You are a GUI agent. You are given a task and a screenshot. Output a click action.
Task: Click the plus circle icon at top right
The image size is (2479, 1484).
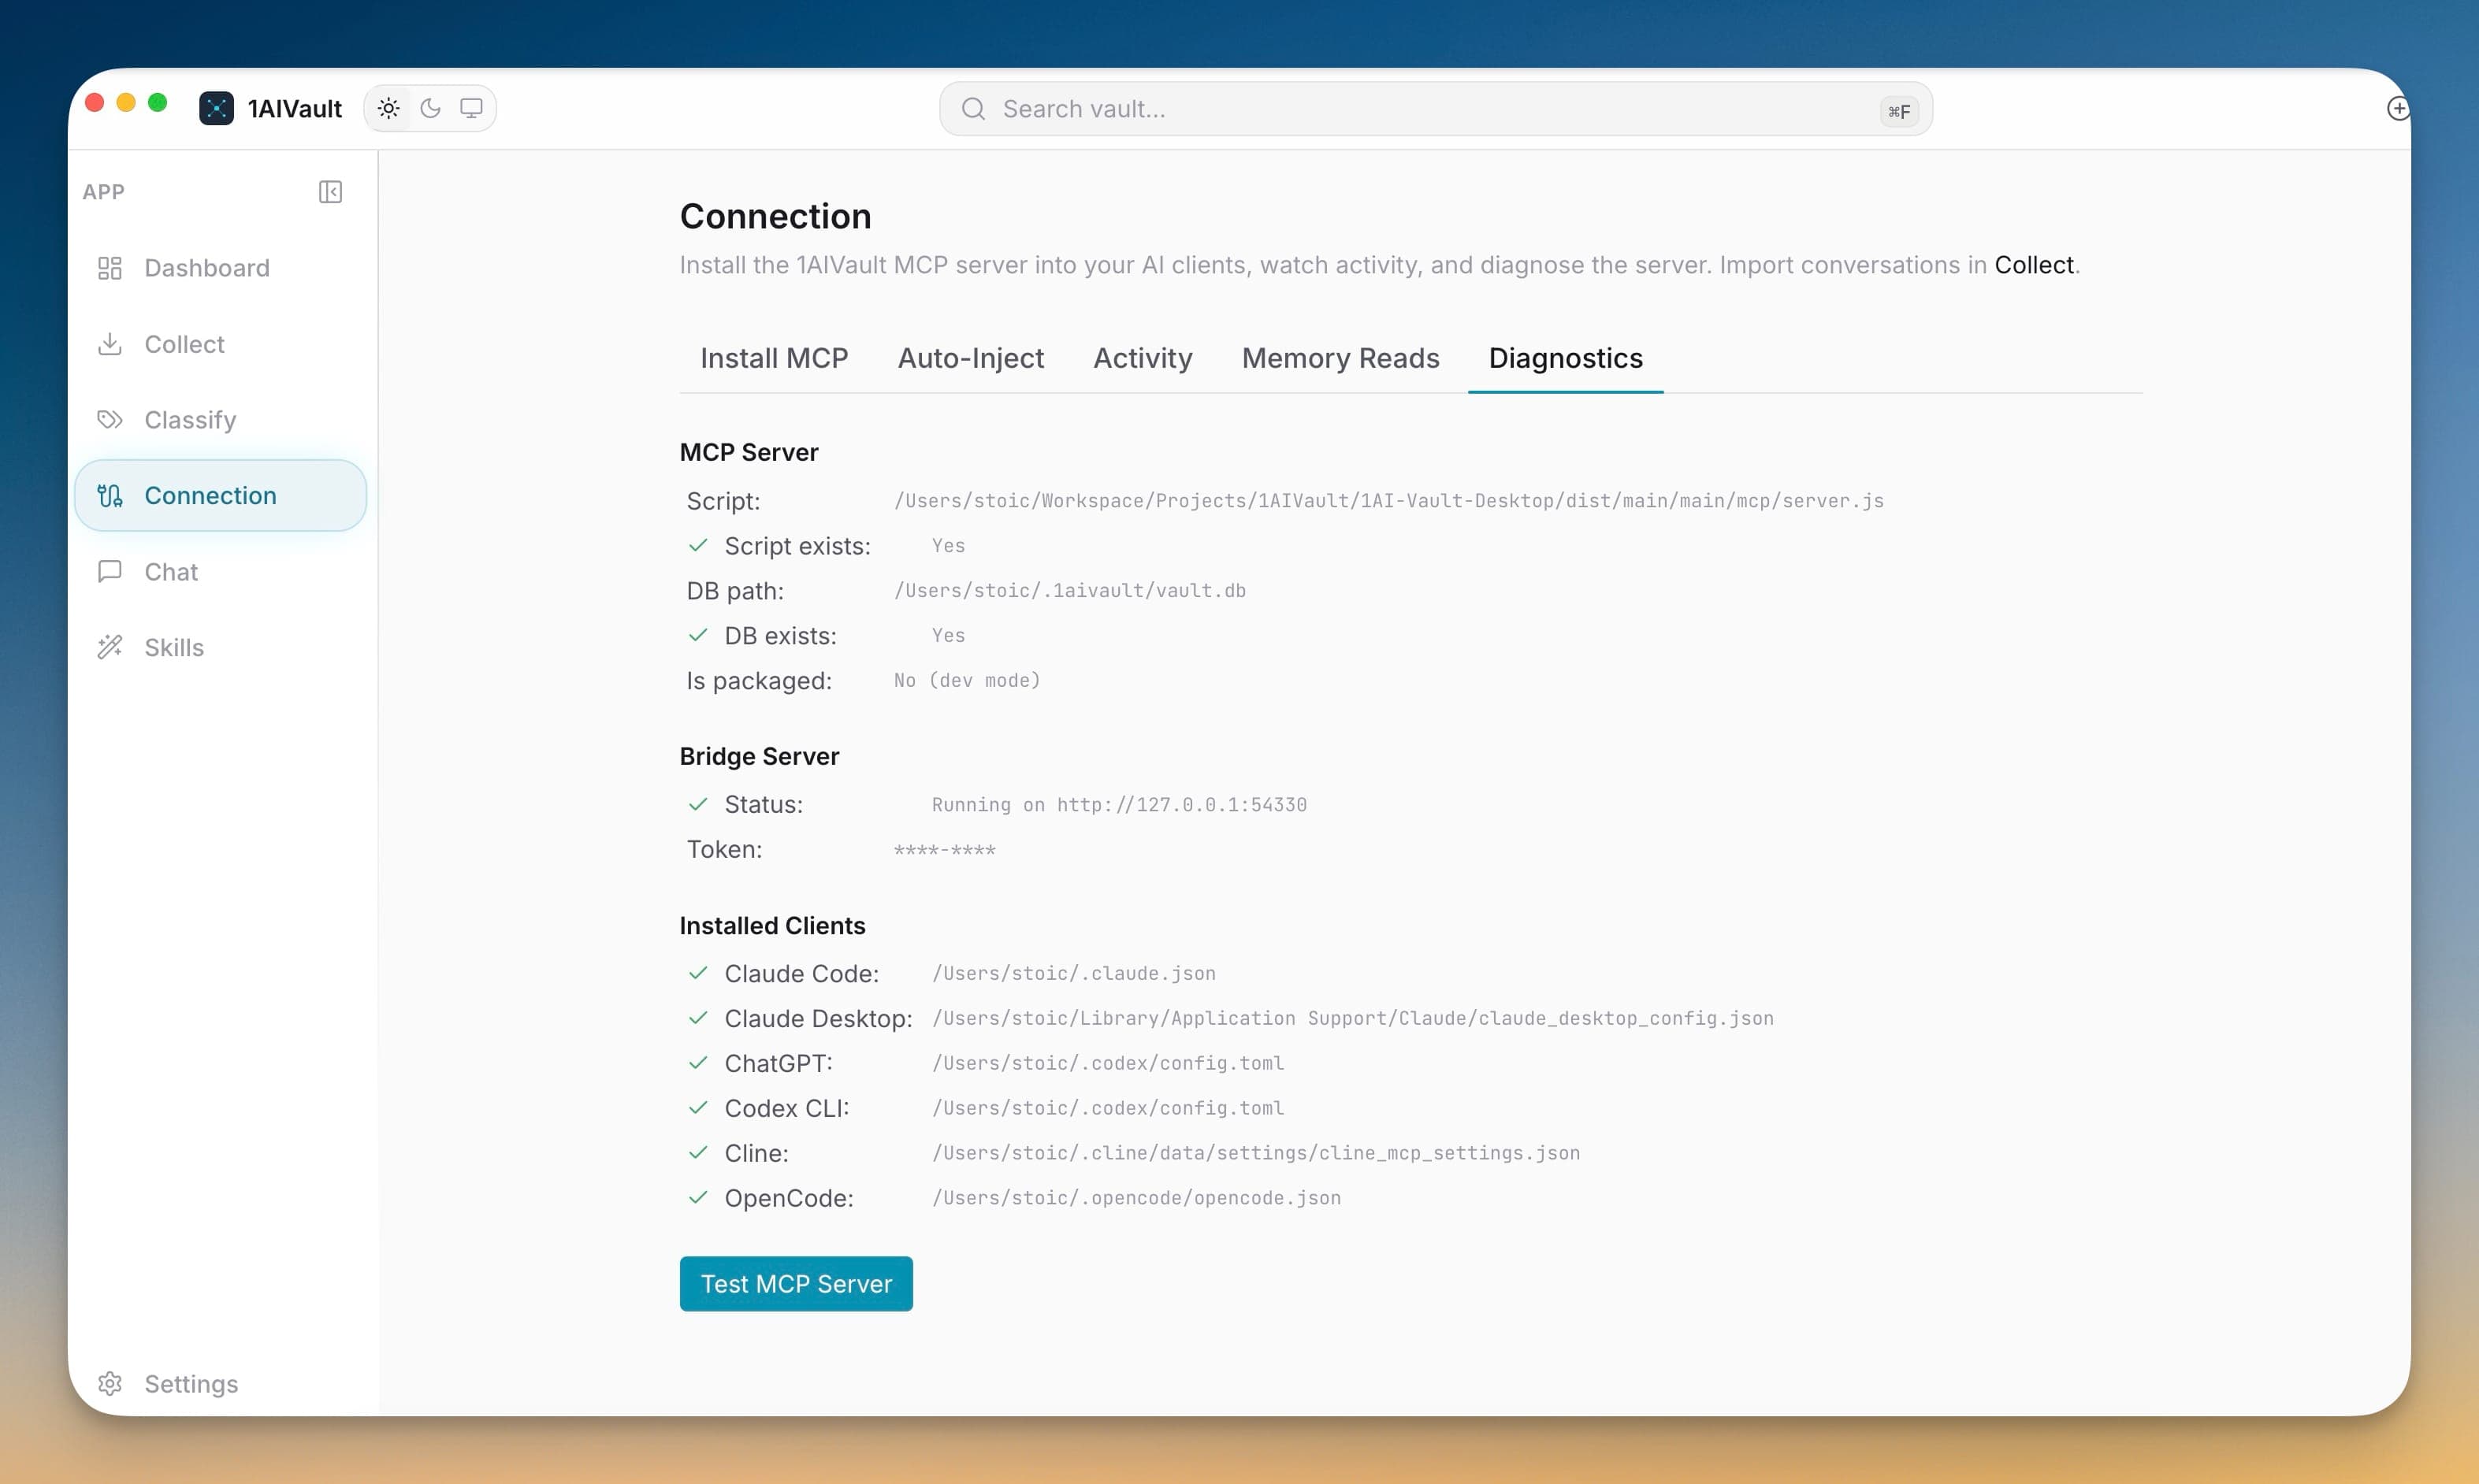coord(2398,108)
